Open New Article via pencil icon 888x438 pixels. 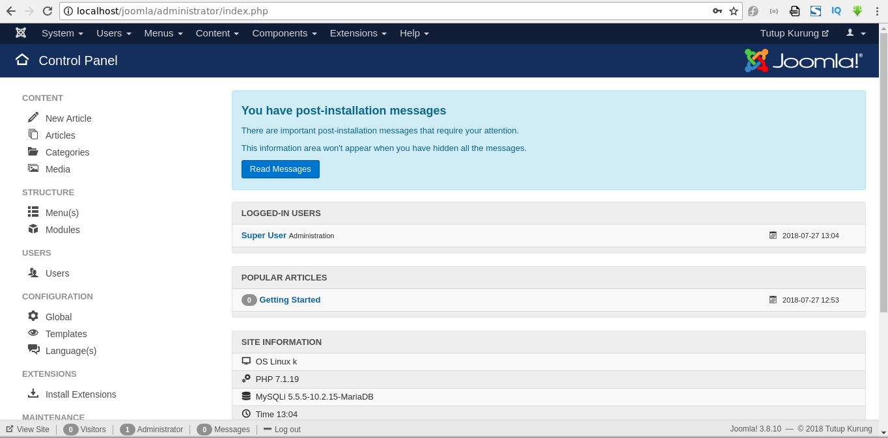point(34,117)
